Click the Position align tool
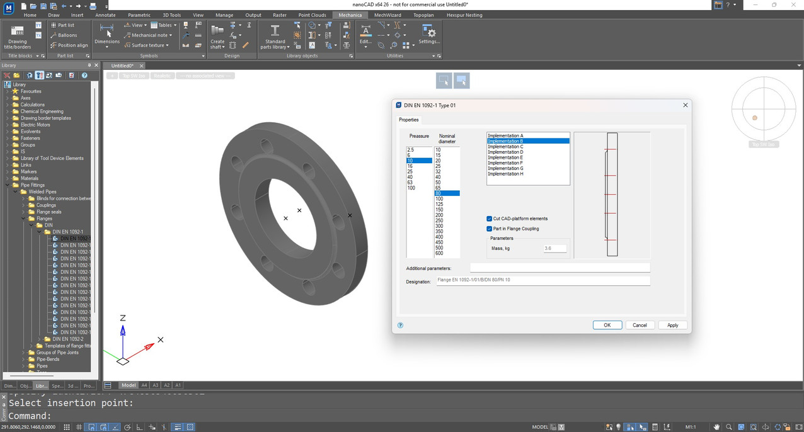This screenshot has width=804, height=432. 69,45
